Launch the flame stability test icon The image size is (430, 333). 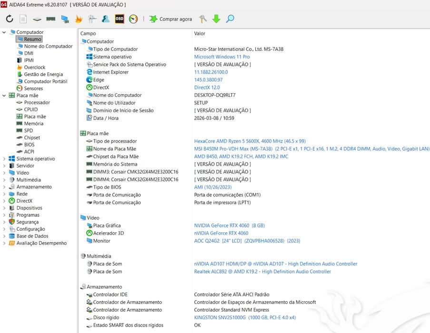(78, 19)
